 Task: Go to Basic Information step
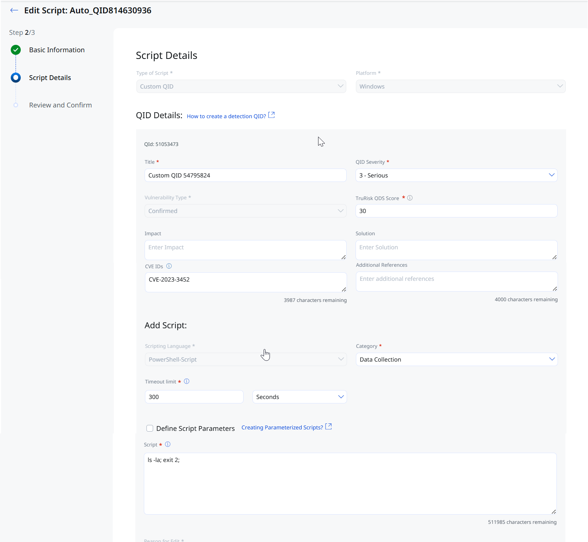[57, 50]
